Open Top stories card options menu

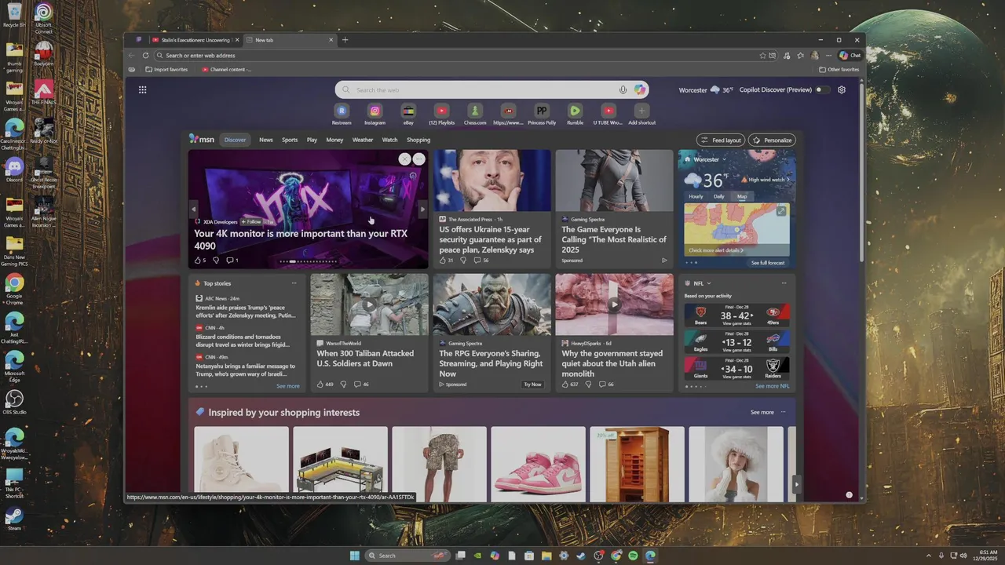(x=294, y=283)
